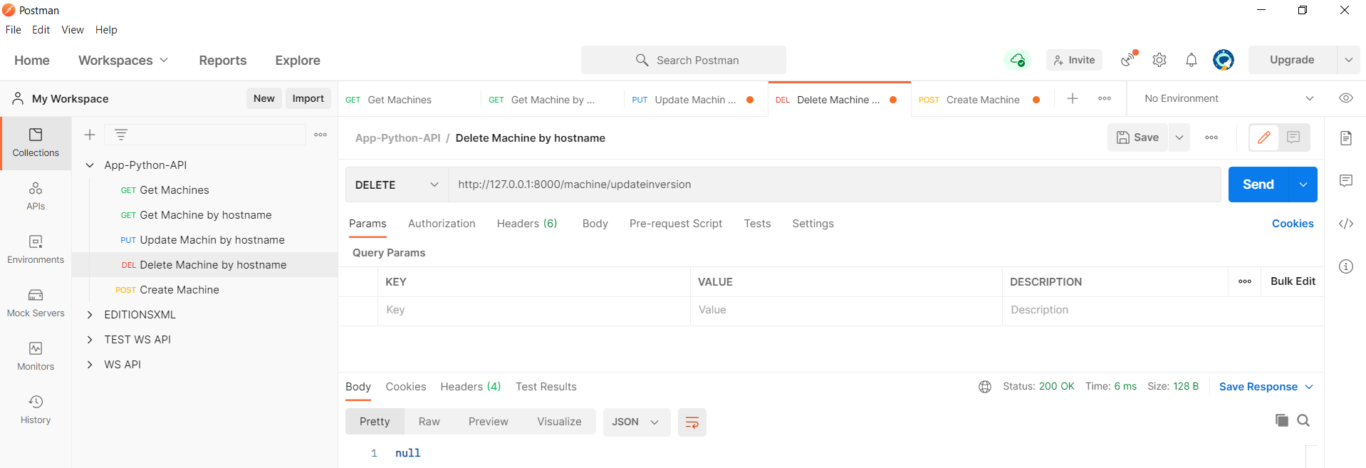
Task: Open the Save Response dropdown
Action: point(1266,387)
